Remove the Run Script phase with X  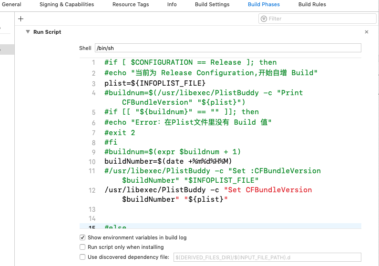click(367, 32)
